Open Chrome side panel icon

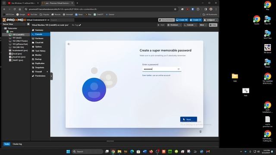coord(205,9)
